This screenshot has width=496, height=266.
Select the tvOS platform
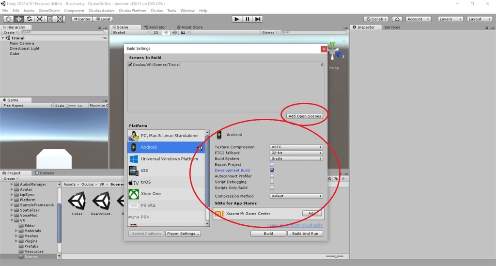167,182
